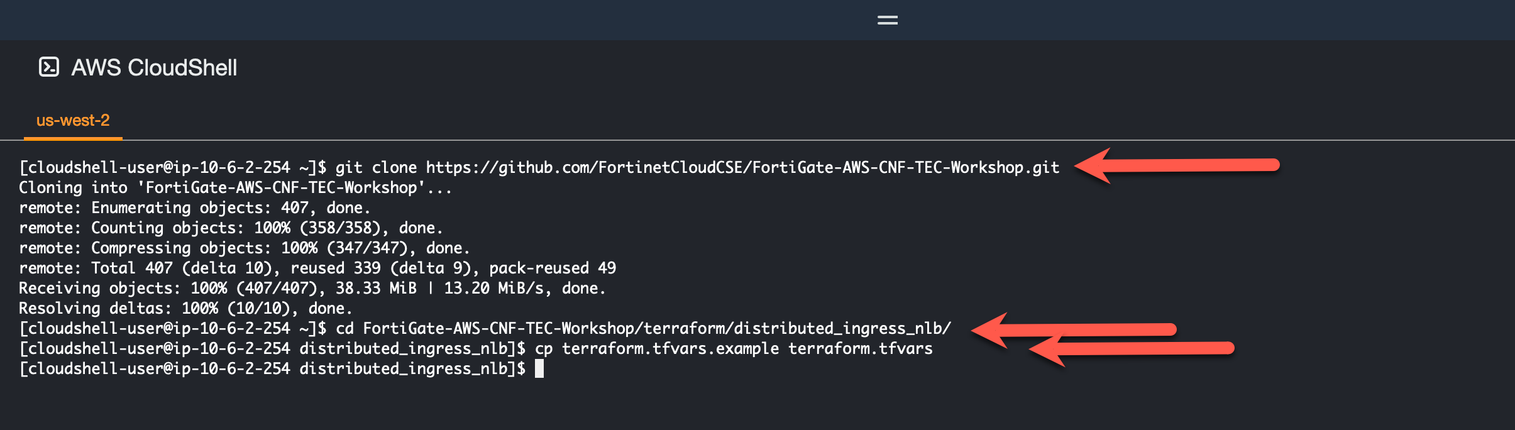This screenshot has height=430, width=1515.
Task: Click the 'Enumerating objects' output line
Action: pyautogui.click(x=195, y=207)
